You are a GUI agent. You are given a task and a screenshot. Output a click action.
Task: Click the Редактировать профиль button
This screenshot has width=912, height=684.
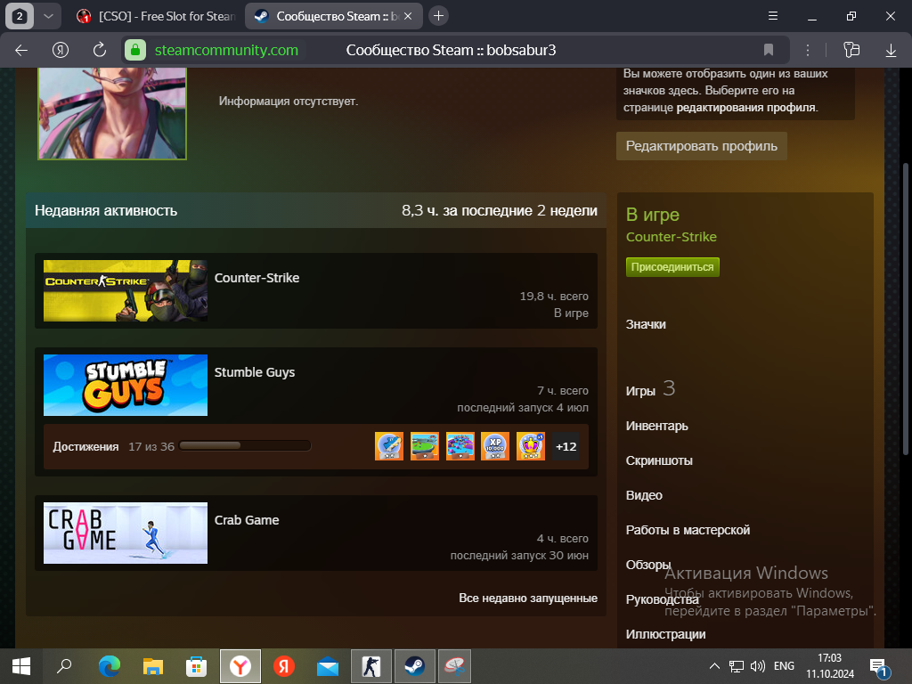tap(701, 146)
